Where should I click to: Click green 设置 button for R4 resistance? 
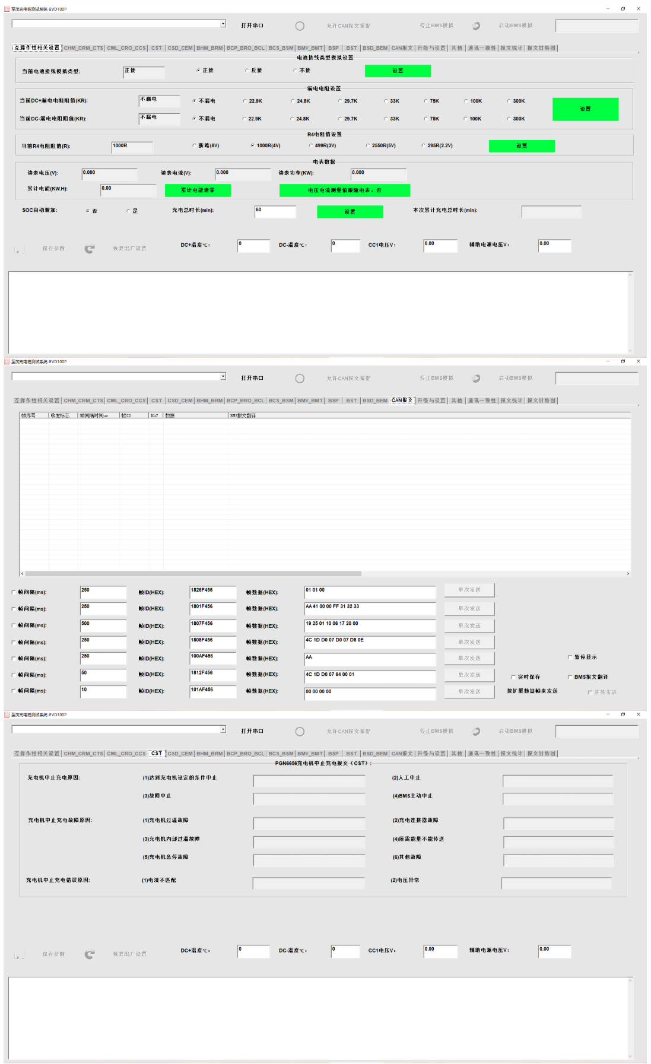[x=522, y=146]
